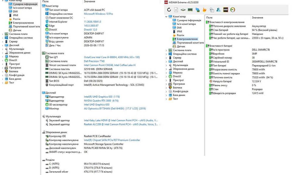Select Сумарна інформація in the left window tree
The height and width of the screenshot is (175, 293).
[25, 4]
